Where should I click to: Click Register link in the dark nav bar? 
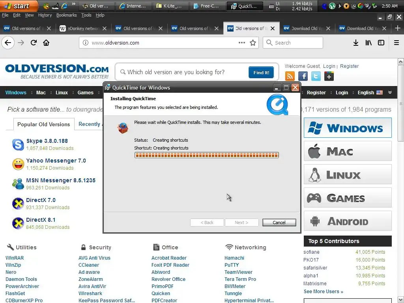click(316, 92)
